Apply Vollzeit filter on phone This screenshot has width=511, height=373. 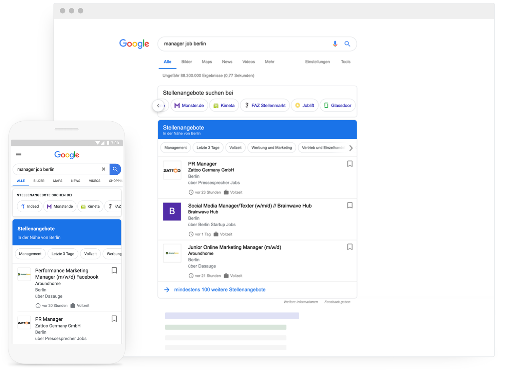click(90, 254)
